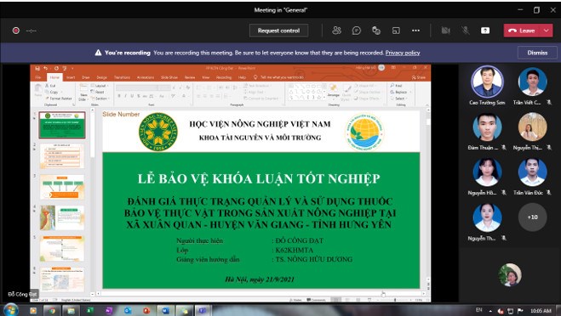Click the Request control button

coord(278,31)
